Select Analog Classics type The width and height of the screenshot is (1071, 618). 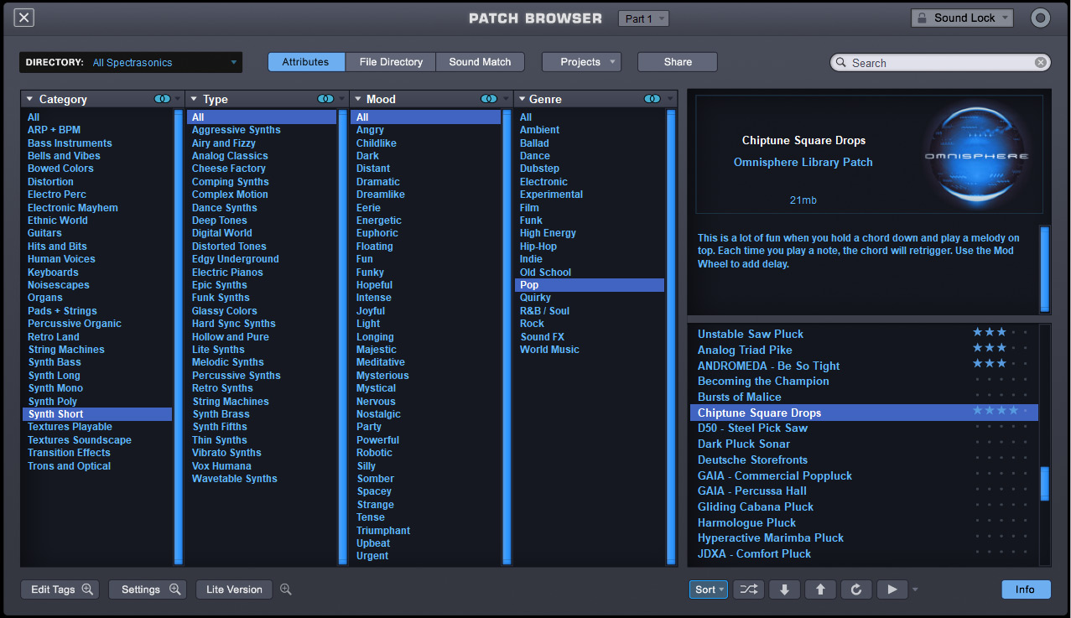tap(230, 156)
